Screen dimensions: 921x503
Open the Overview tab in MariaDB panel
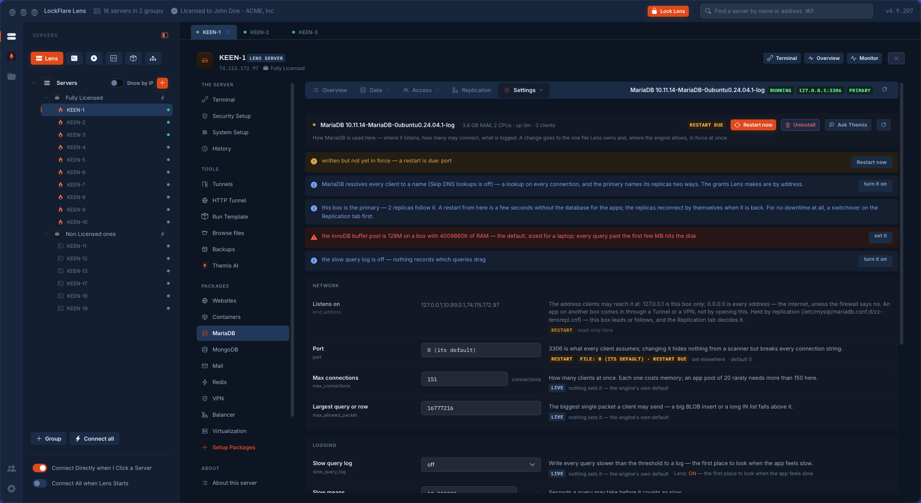tap(330, 90)
